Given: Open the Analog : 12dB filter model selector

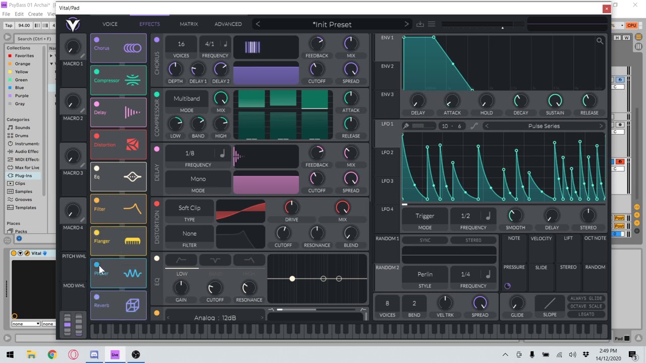Looking at the screenshot, I should coord(215,318).
